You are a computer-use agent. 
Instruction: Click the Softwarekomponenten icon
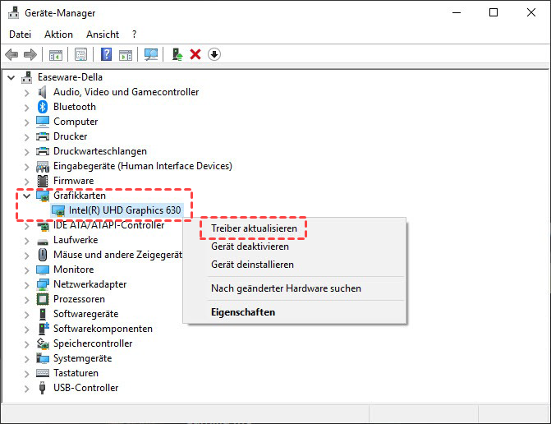(44, 329)
